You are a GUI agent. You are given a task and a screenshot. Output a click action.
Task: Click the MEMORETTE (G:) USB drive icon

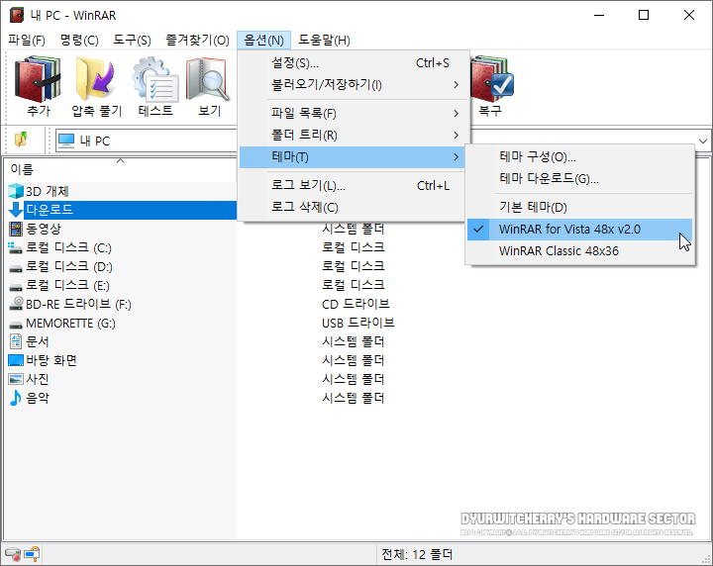point(16,325)
